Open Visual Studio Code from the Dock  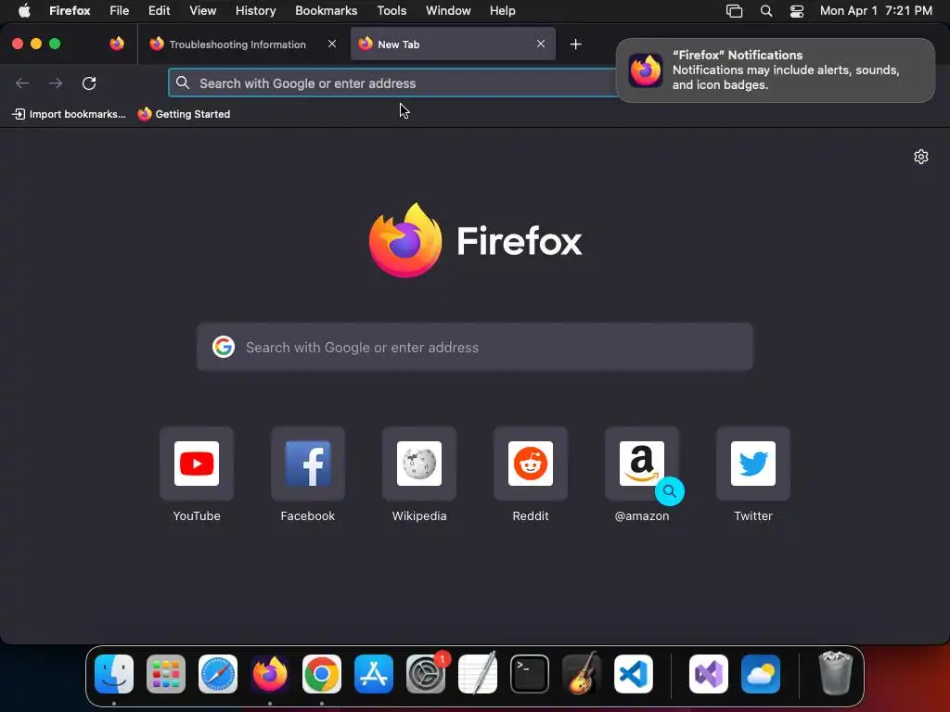coord(634,674)
